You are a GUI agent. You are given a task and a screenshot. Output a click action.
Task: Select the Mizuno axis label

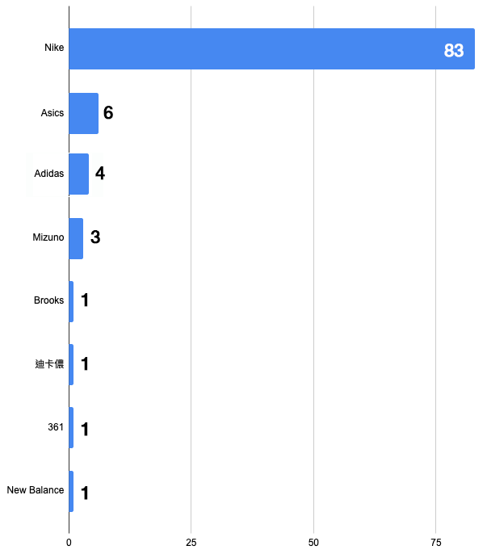(48, 237)
